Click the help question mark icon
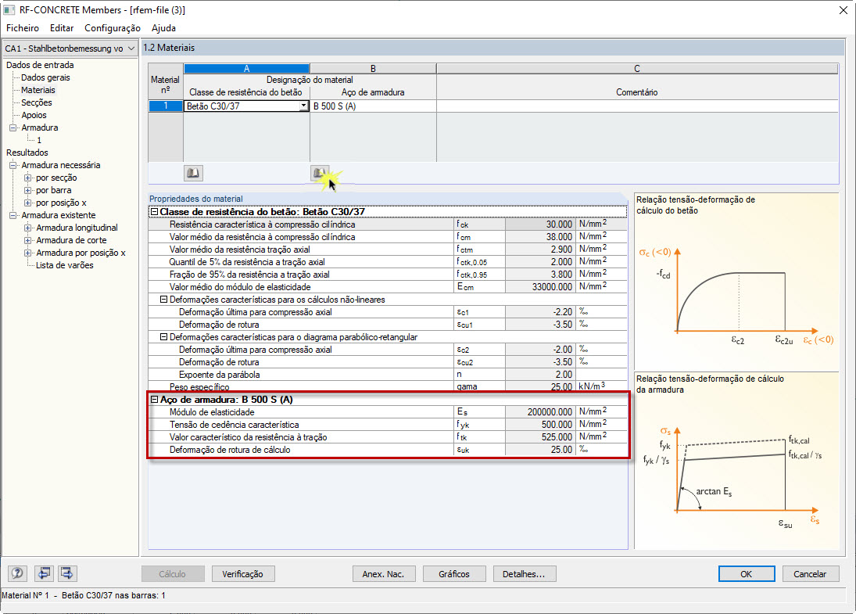 (17, 573)
